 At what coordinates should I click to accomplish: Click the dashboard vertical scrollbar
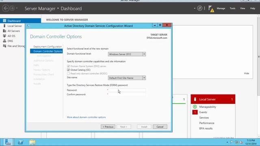[x=258, y=56]
